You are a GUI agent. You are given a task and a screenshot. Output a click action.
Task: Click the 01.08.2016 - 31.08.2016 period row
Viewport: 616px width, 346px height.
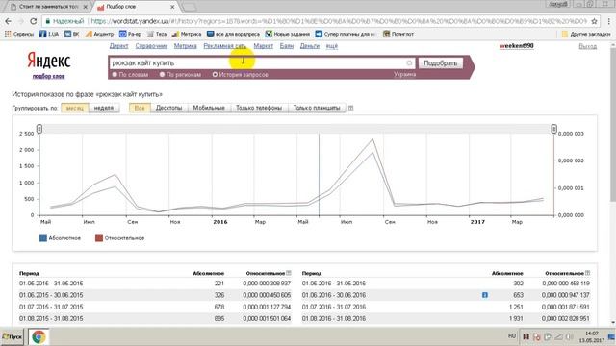click(x=446, y=318)
